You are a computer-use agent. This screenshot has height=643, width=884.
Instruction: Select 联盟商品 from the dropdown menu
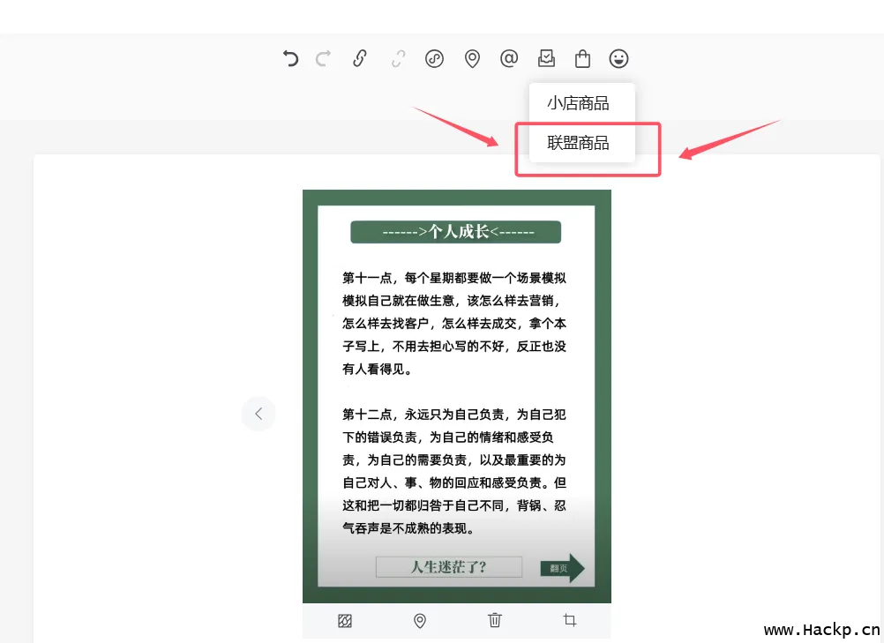579,143
